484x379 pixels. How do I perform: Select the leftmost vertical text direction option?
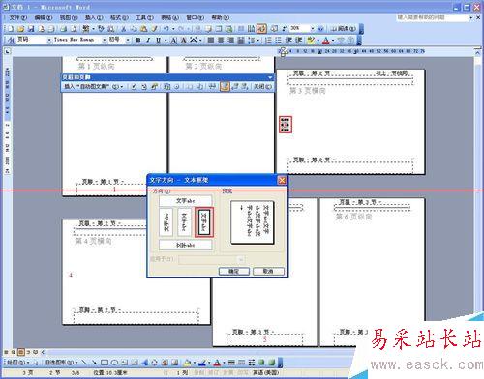[166, 222]
